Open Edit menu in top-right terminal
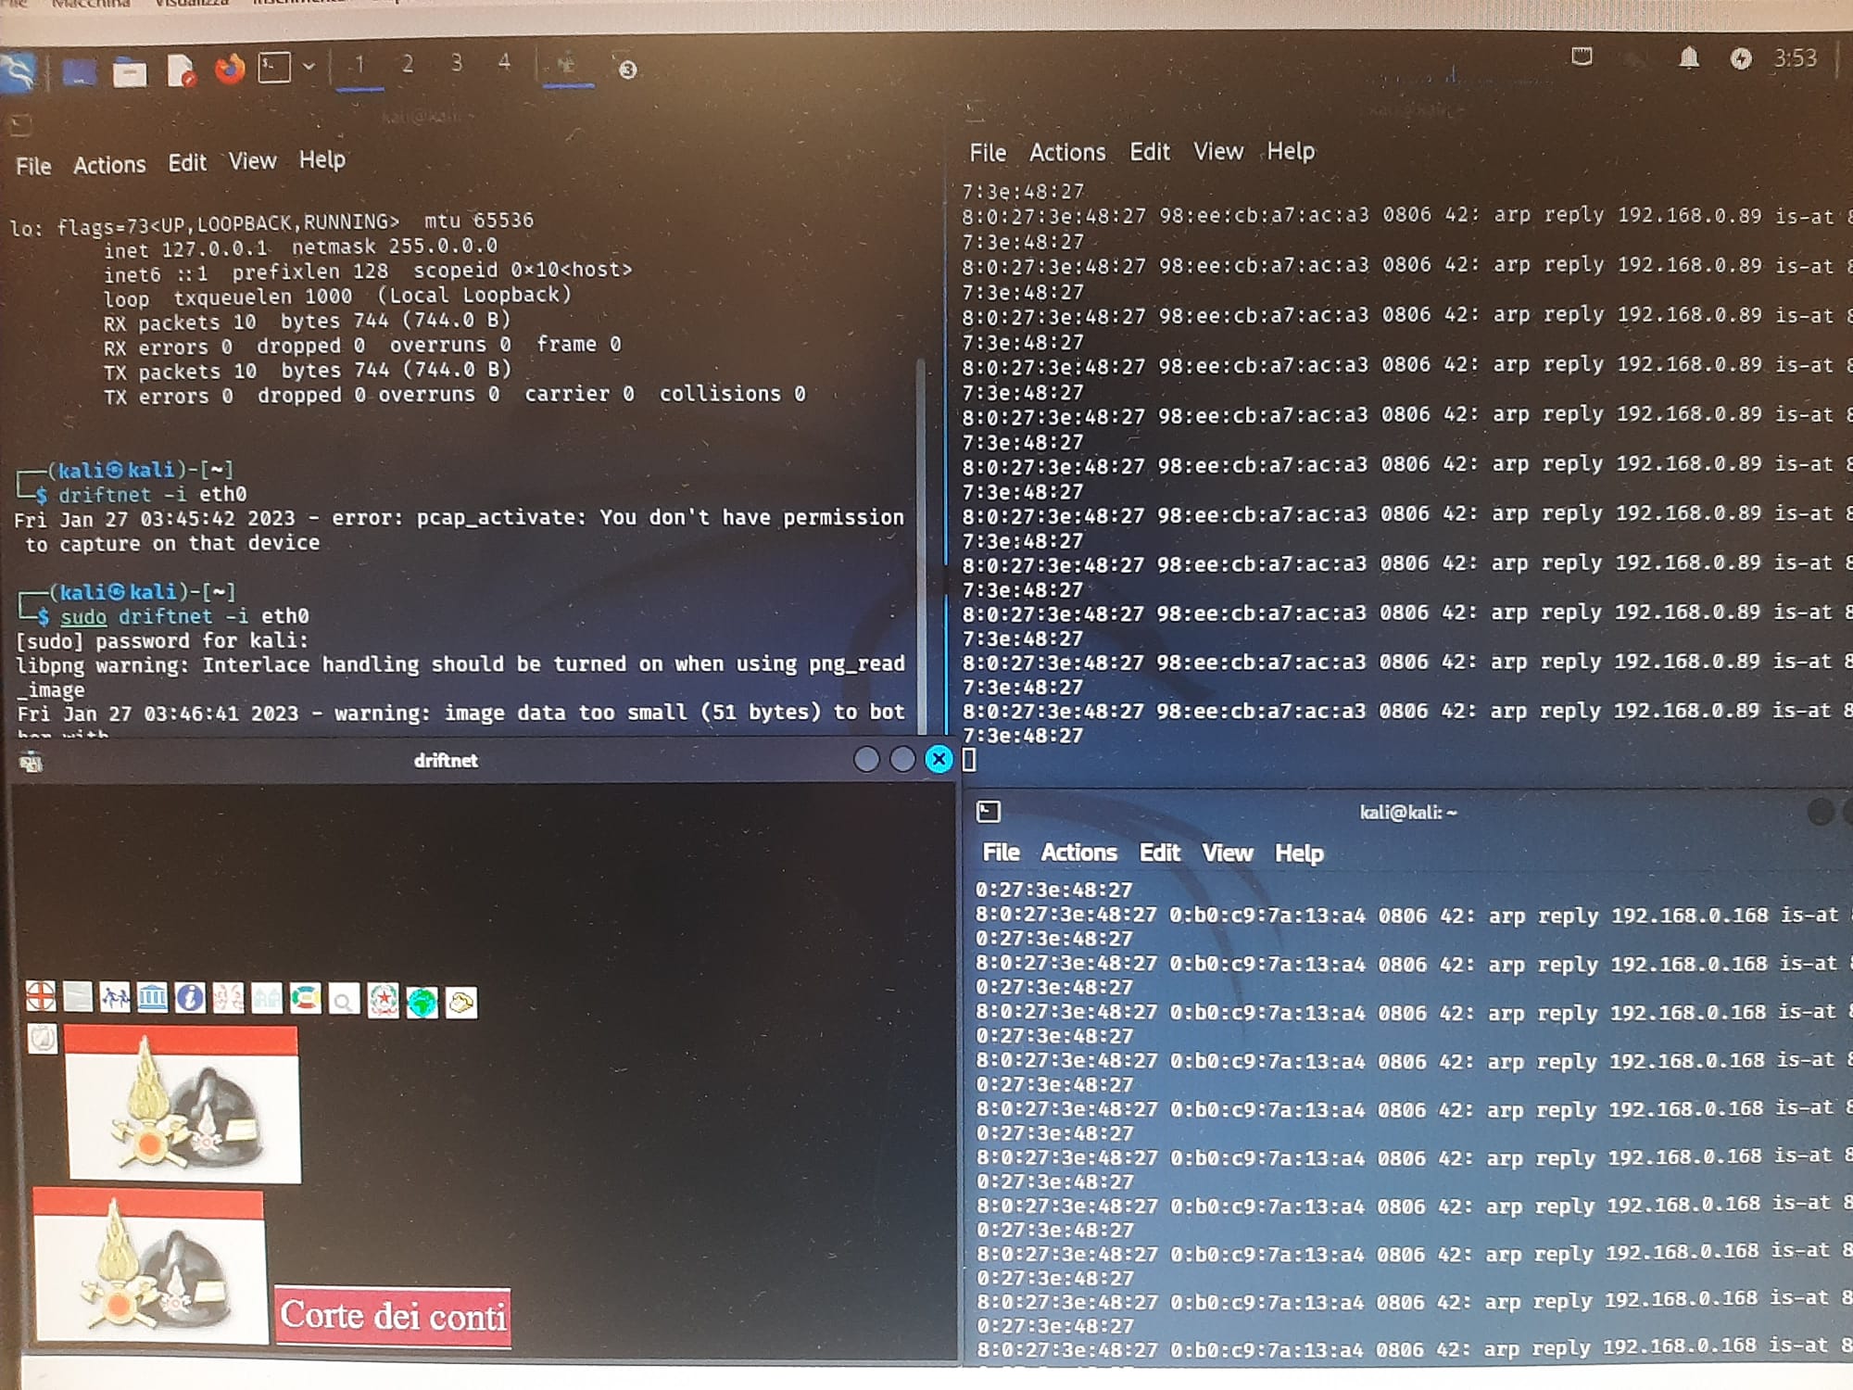This screenshot has width=1853, height=1390. click(1149, 152)
